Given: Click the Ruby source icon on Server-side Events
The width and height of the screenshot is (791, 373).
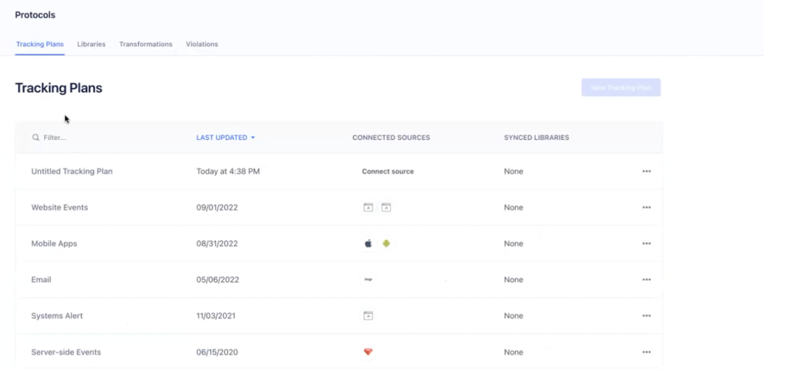Looking at the screenshot, I should click(x=368, y=352).
